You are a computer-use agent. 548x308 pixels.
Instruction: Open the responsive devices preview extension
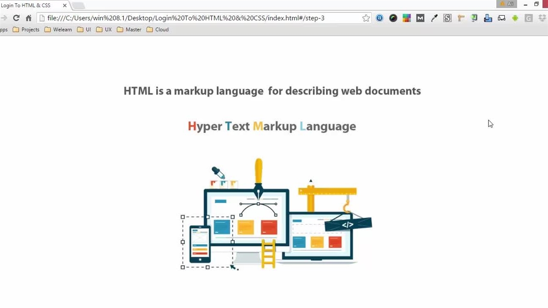tap(501, 18)
